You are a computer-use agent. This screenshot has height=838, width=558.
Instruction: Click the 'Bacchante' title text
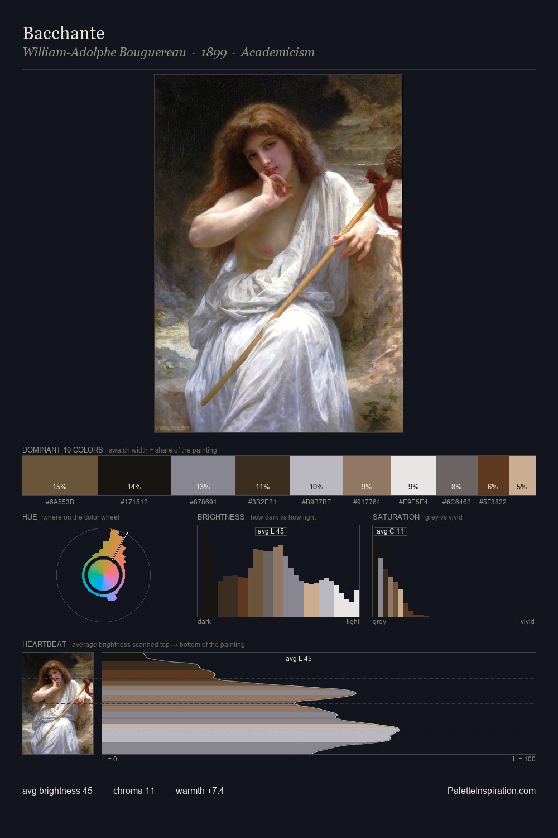click(64, 33)
